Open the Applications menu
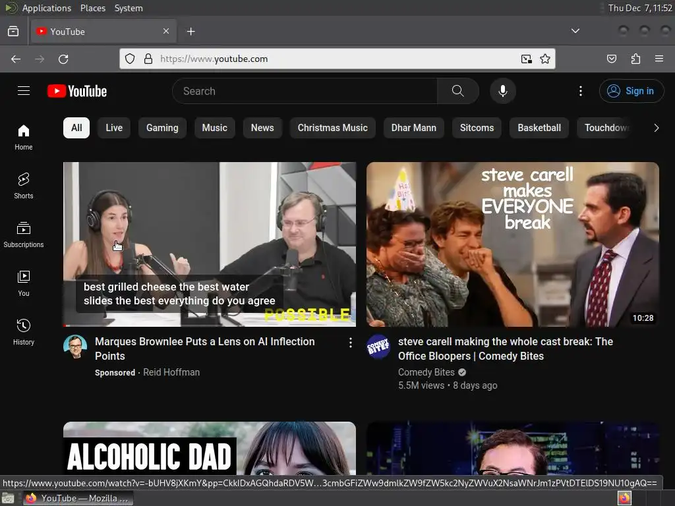 click(47, 8)
